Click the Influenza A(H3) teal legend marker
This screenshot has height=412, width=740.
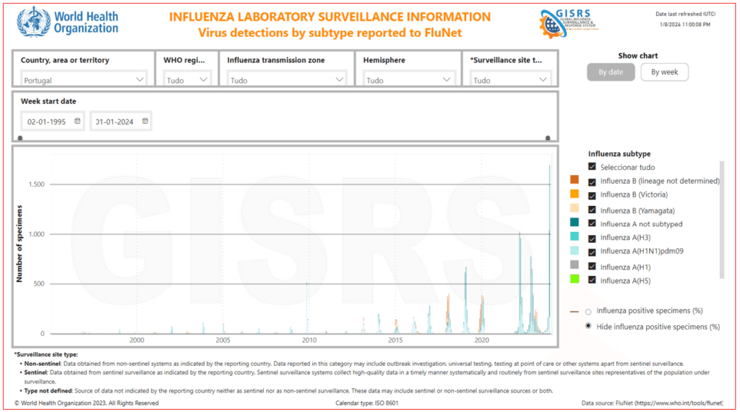point(575,237)
